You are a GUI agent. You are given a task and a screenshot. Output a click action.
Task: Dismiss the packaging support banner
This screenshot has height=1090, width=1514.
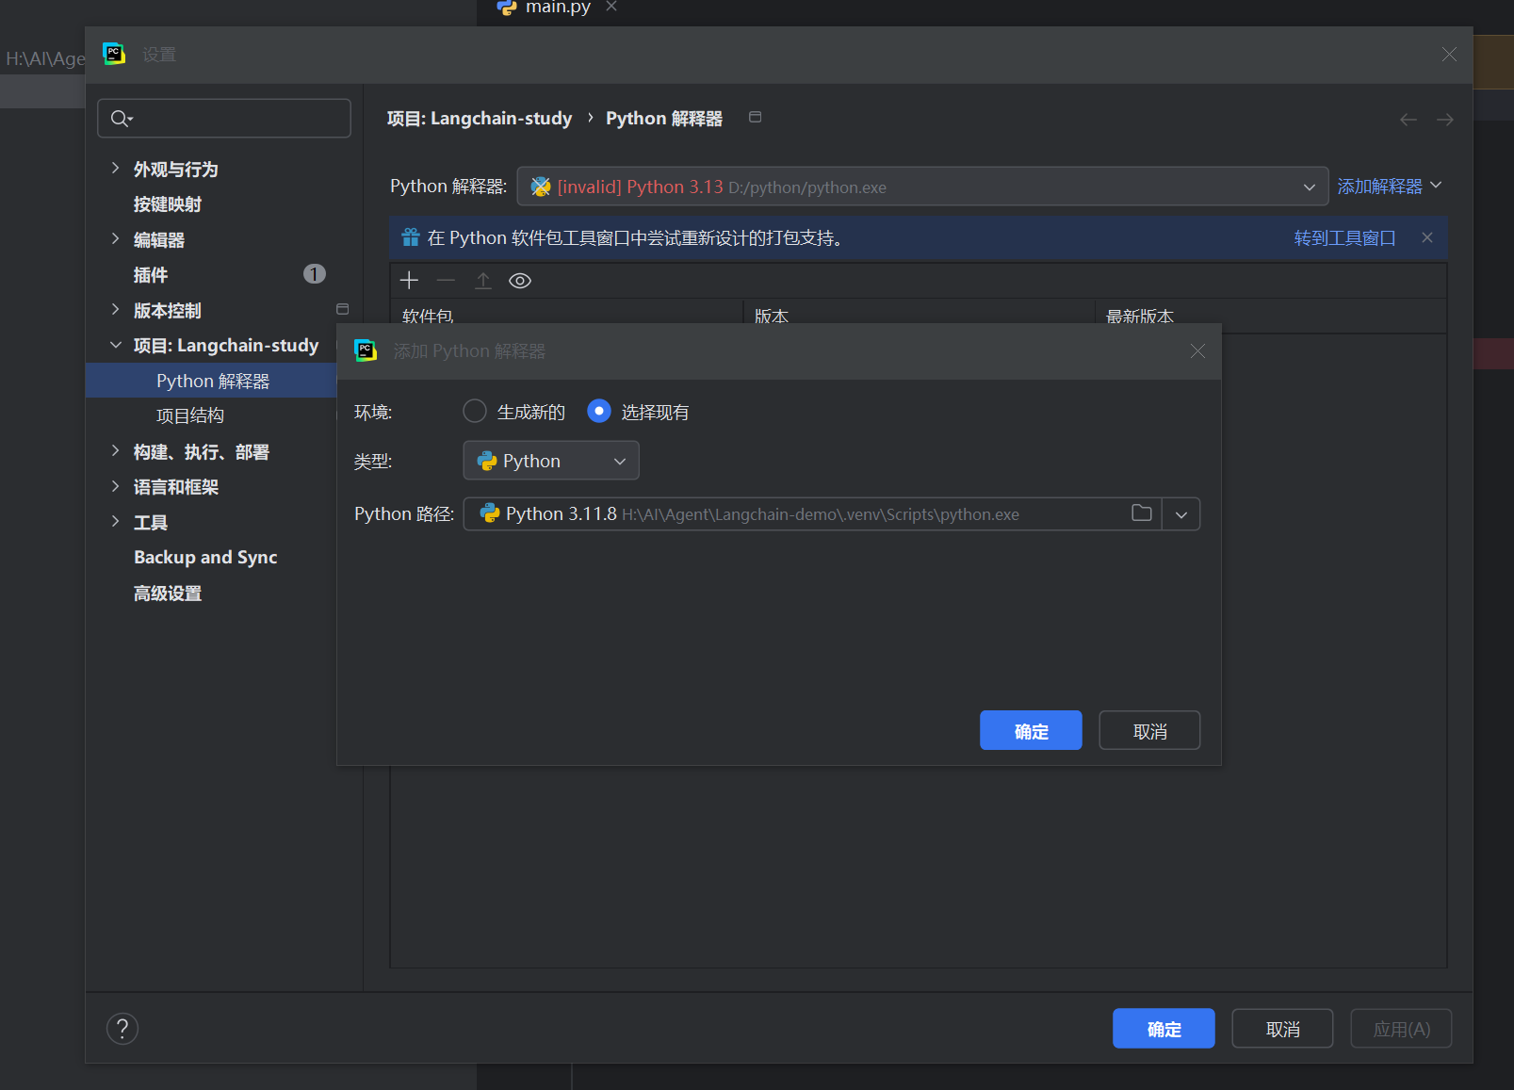pyautogui.click(x=1427, y=237)
